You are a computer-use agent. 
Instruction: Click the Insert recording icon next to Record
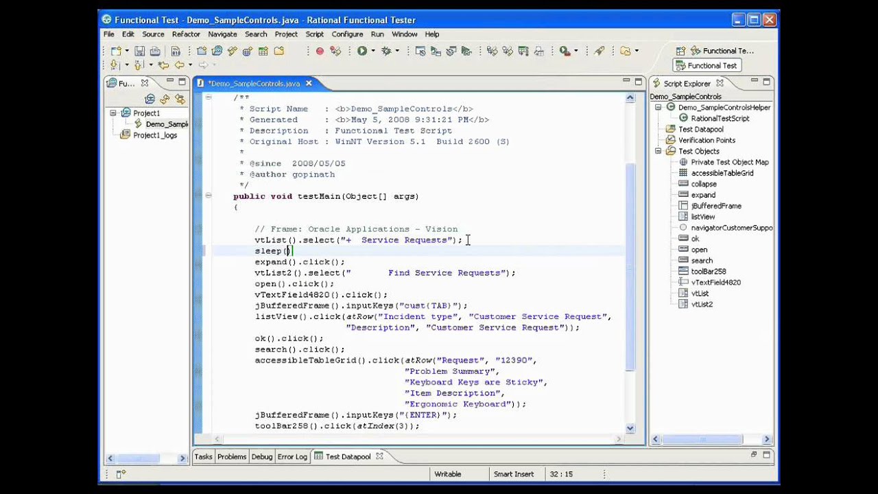335,51
